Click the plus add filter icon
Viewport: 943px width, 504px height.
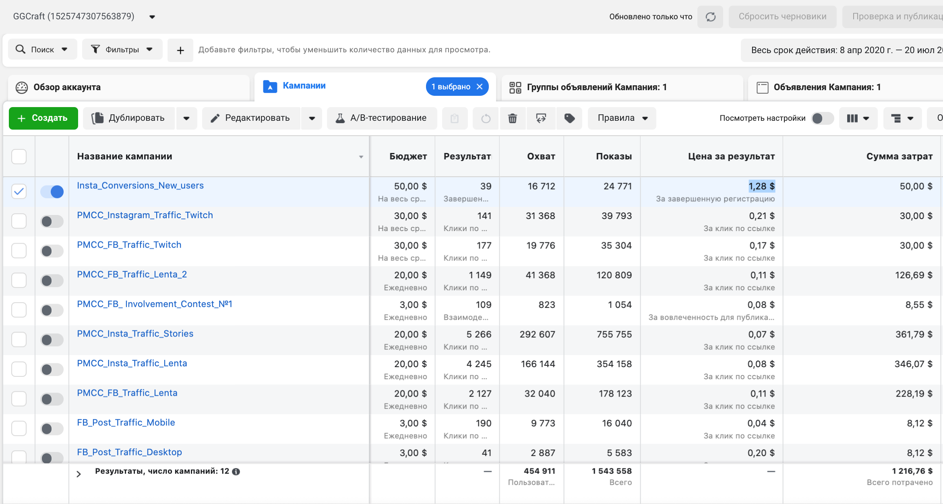click(x=180, y=50)
